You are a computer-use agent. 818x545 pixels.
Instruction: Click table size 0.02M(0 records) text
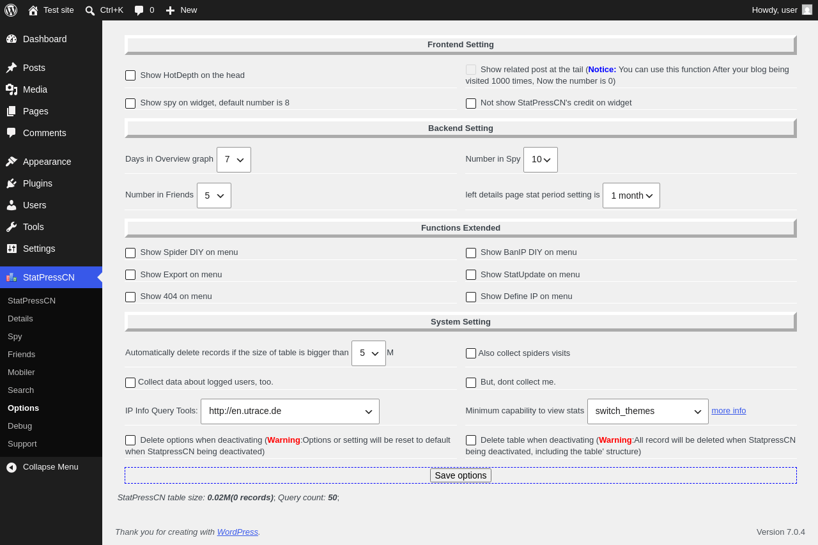point(240,497)
